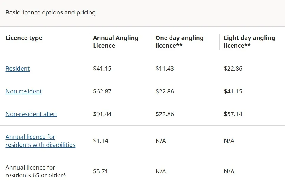The image size is (285, 185).
Task: Open the Non-resident licence link
Action: click(x=24, y=91)
